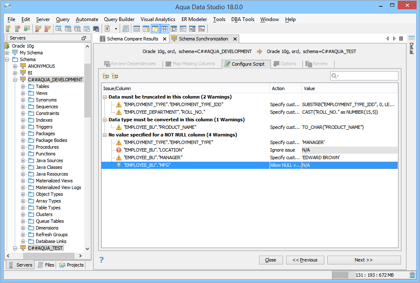
Task: Select the Map Missing Columns step tab
Action: pos(190,64)
